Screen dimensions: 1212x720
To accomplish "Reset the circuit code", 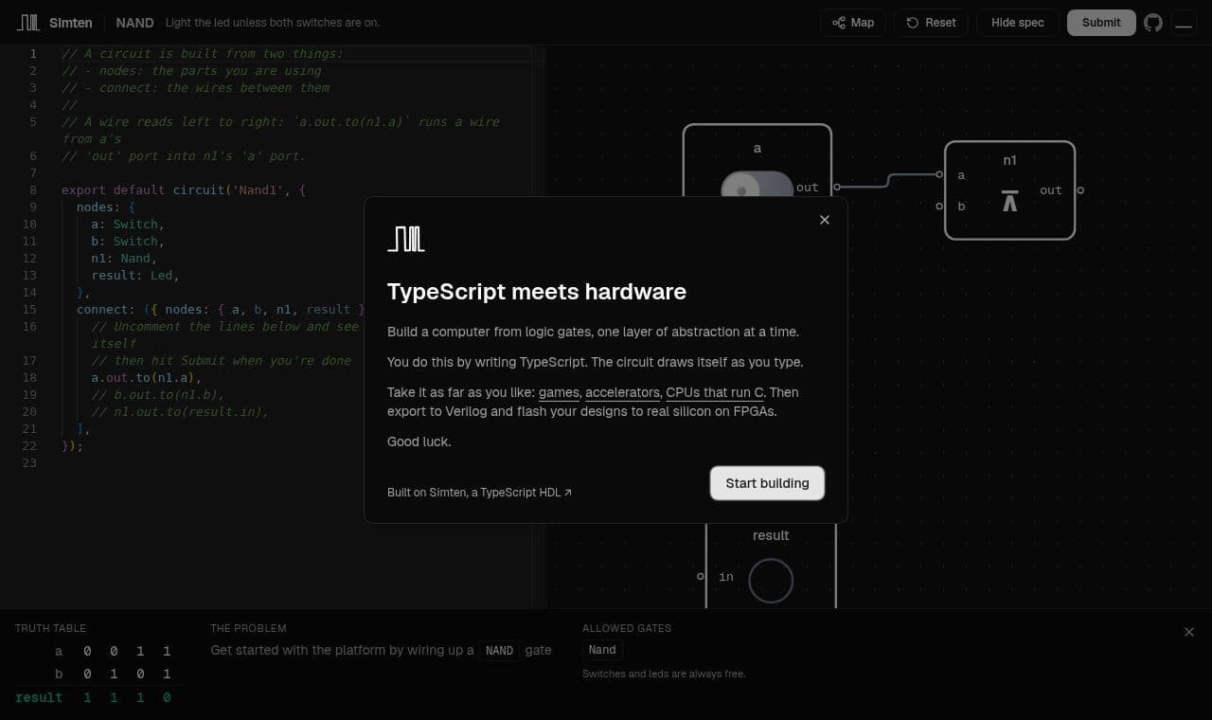I will (x=931, y=23).
